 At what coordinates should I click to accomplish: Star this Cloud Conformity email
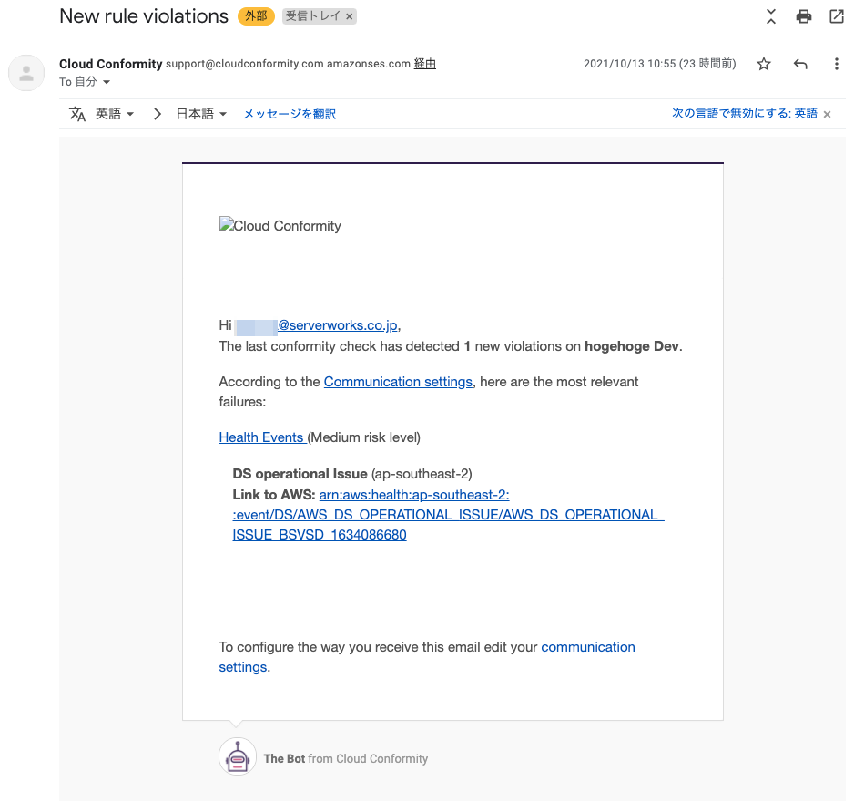click(764, 65)
